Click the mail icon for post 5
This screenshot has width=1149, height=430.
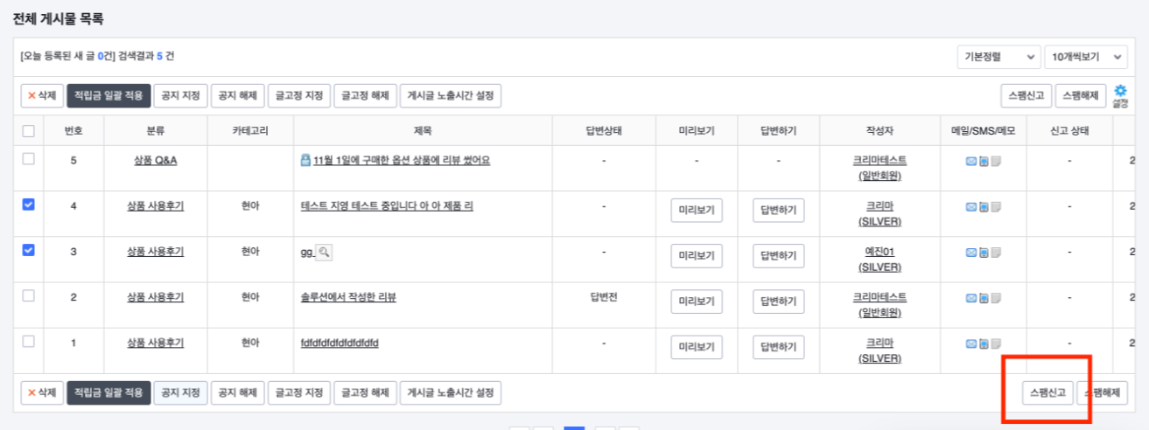[x=970, y=162]
